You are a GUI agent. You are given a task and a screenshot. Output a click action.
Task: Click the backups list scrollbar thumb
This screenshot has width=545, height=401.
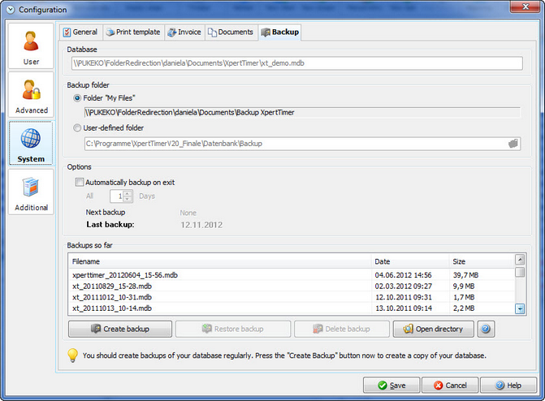pos(520,272)
